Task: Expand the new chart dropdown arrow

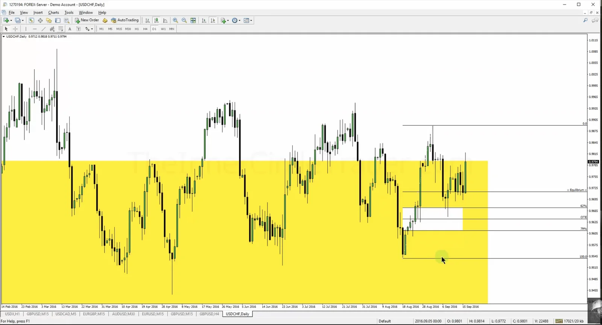Action: 11,20
